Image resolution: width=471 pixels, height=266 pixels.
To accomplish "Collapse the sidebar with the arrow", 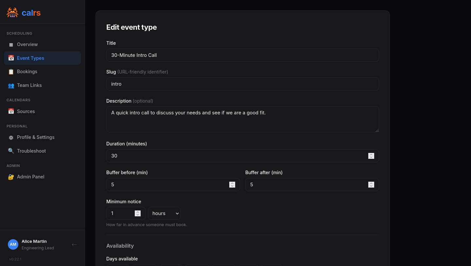I will click(74, 244).
